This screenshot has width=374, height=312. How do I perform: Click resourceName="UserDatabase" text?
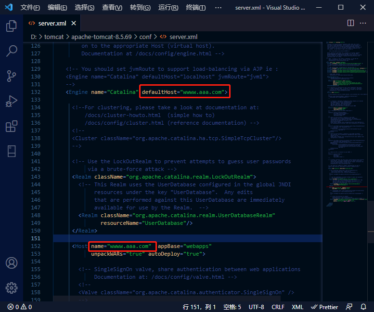(143, 223)
